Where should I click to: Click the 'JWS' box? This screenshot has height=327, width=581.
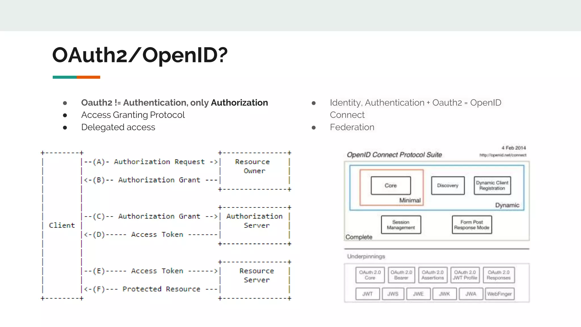pos(393,294)
